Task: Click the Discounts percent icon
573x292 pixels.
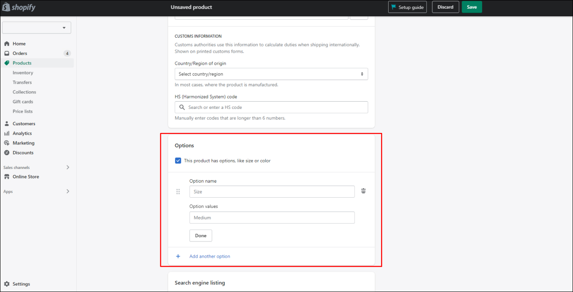Action: 7,153
